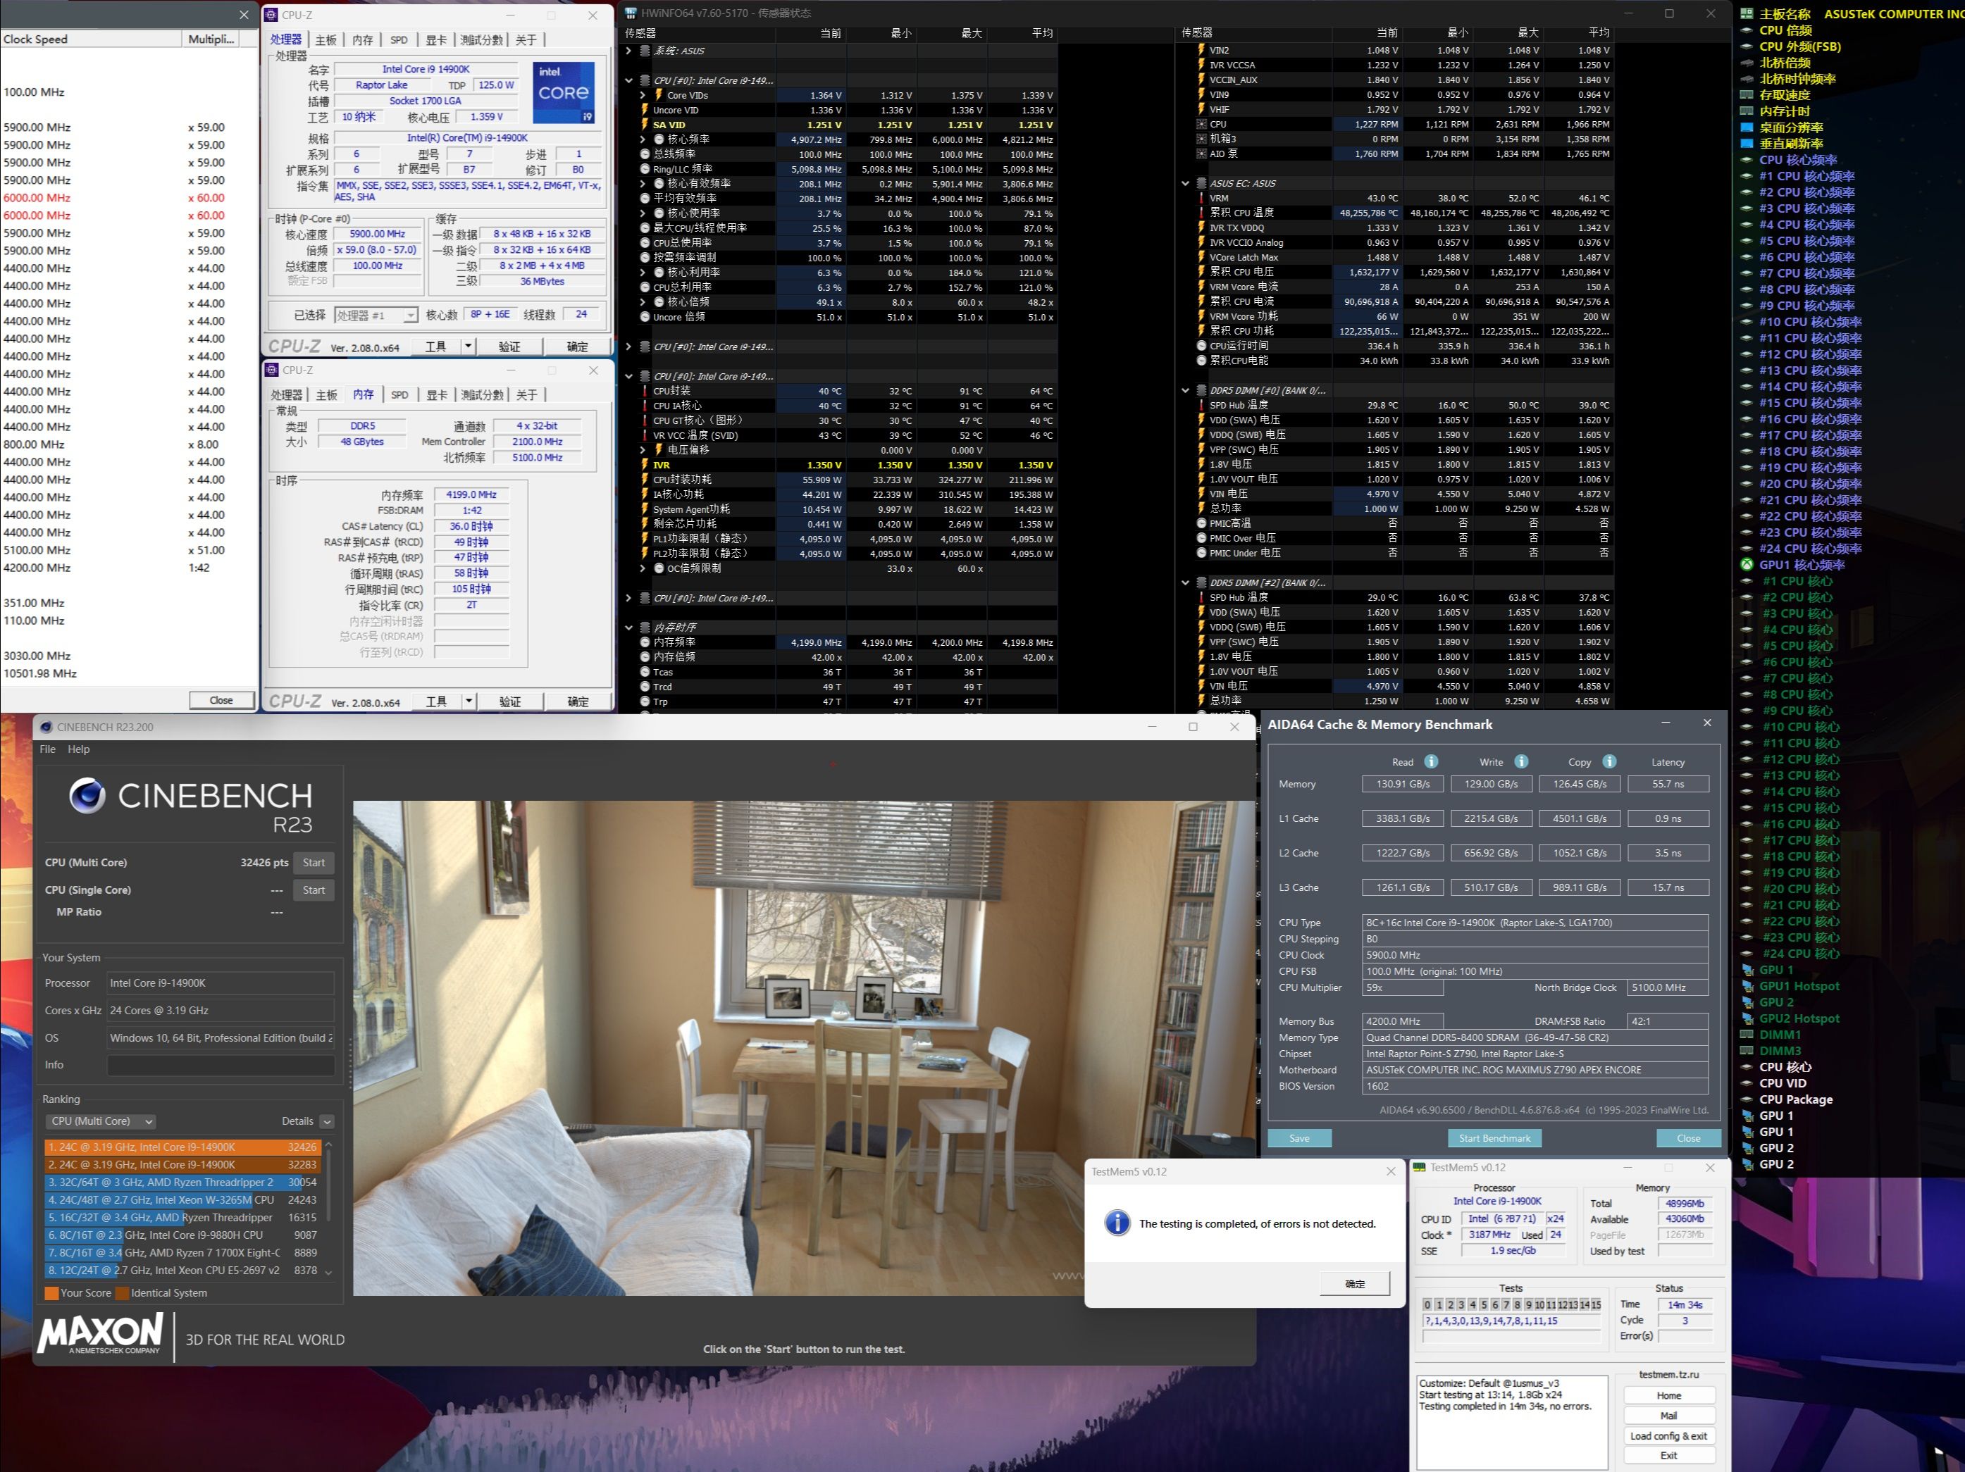1965x1472 pixels.
Task: Click the icon beside DIMM1 in sidebar
Action: click(1747, 1035)
